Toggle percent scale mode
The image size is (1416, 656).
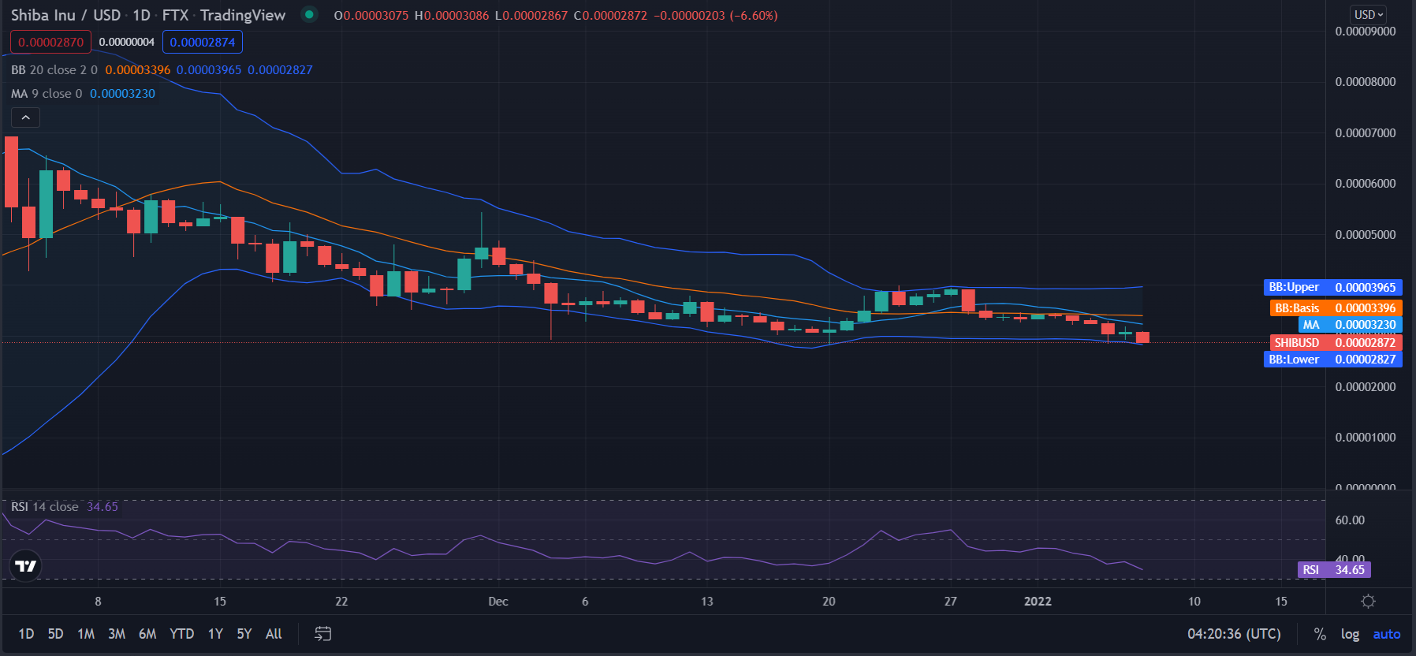pyautogui.click(x=1320, y=634)
